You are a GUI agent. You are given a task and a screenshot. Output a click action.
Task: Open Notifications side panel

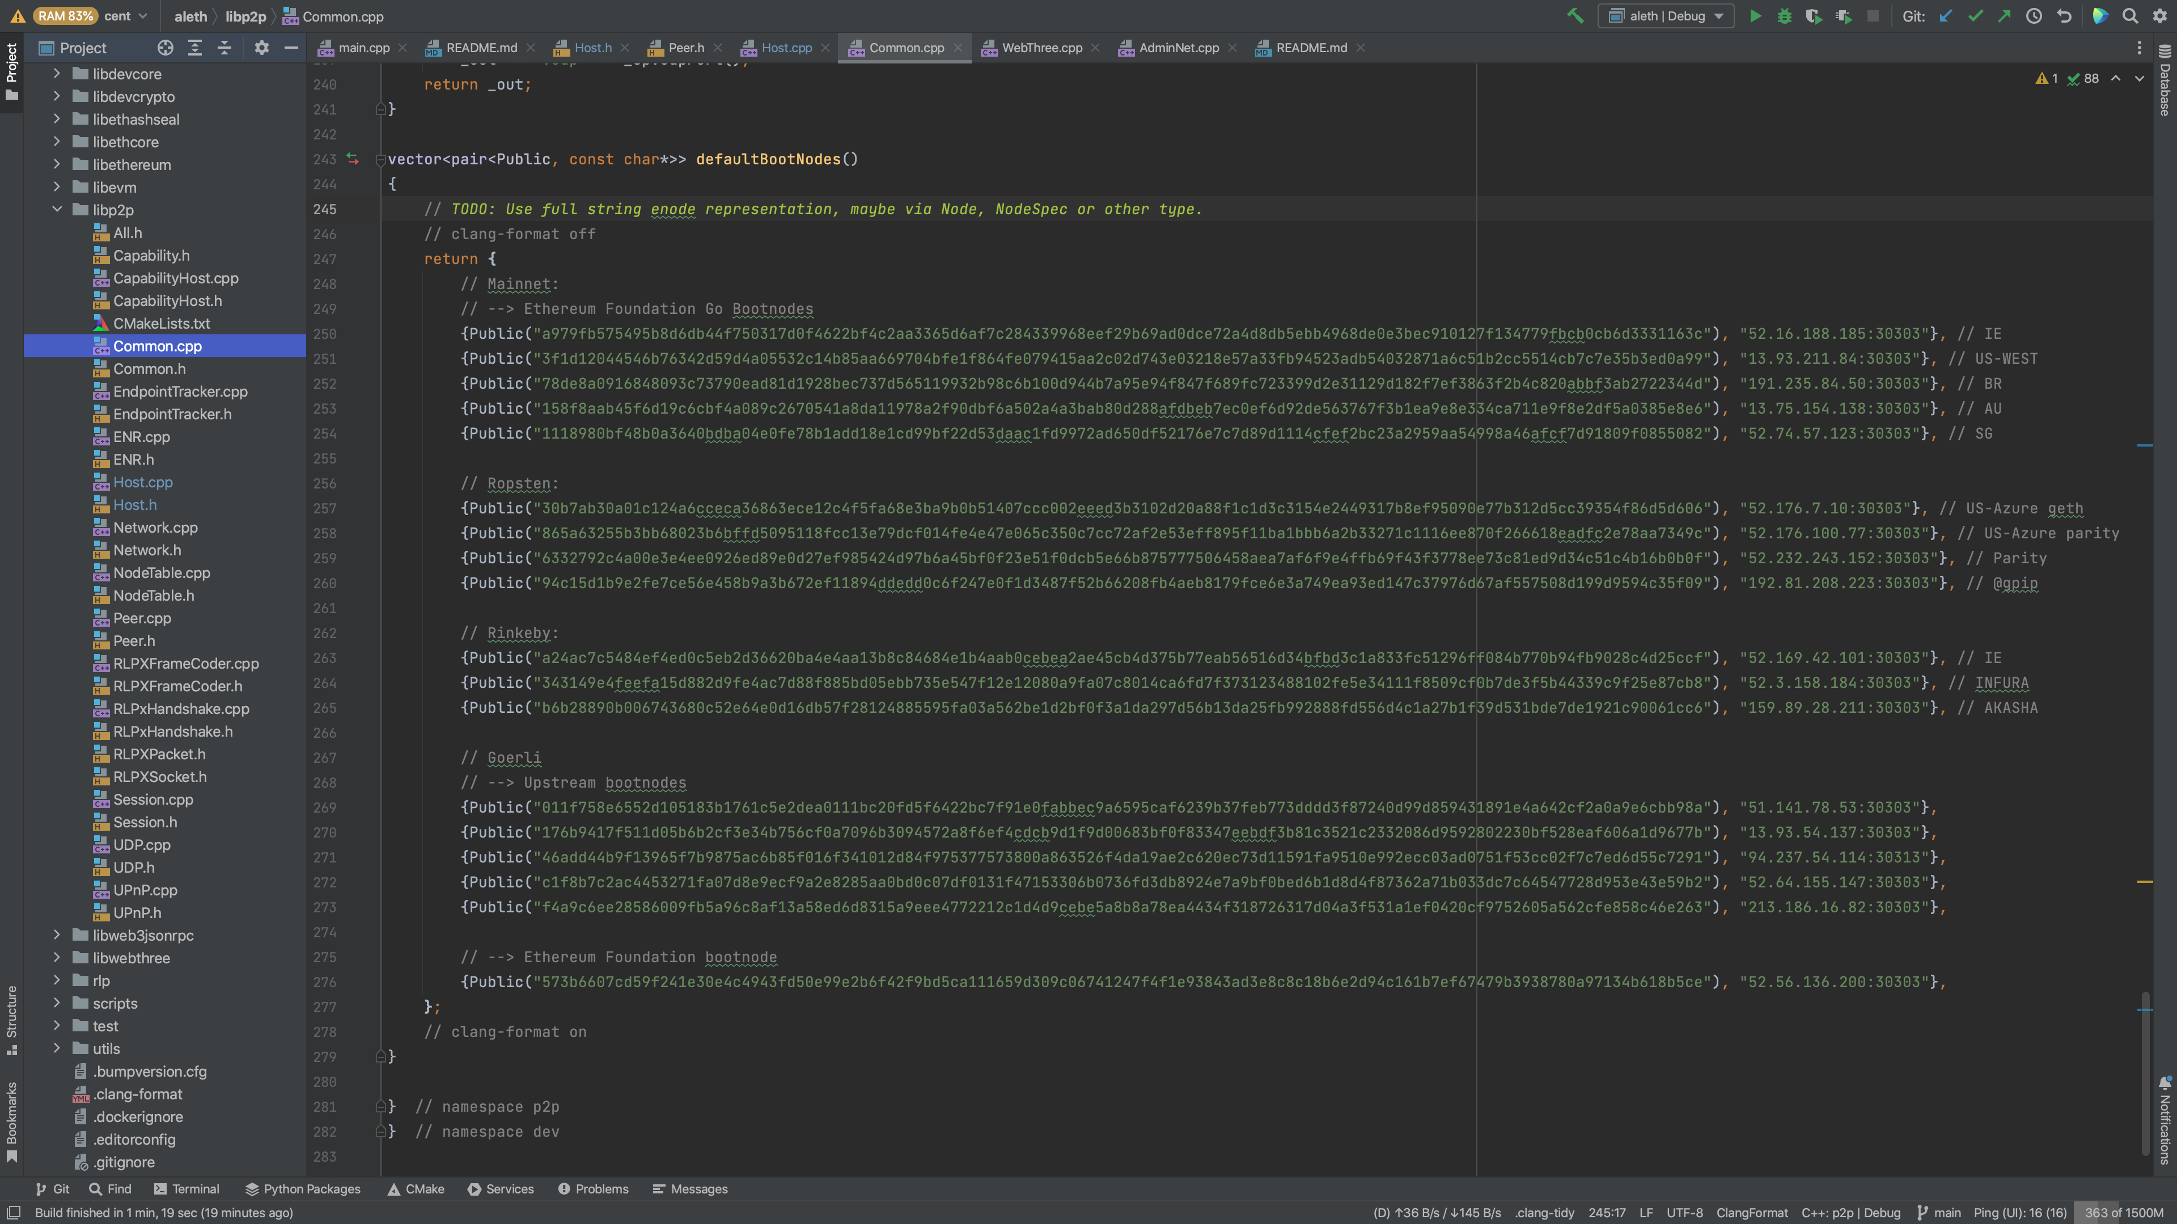click(x=2165, y=1121)
